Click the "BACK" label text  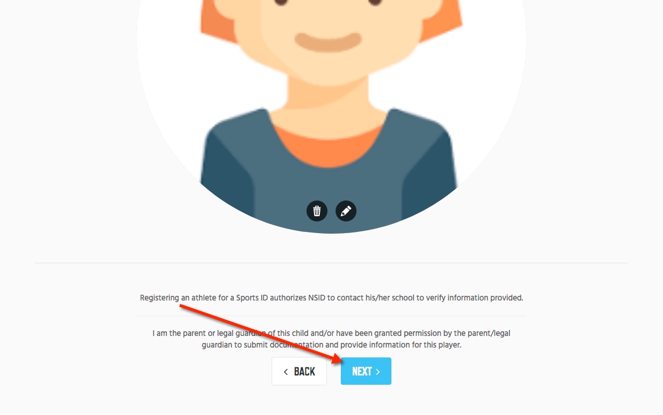(x=304, y=371)
